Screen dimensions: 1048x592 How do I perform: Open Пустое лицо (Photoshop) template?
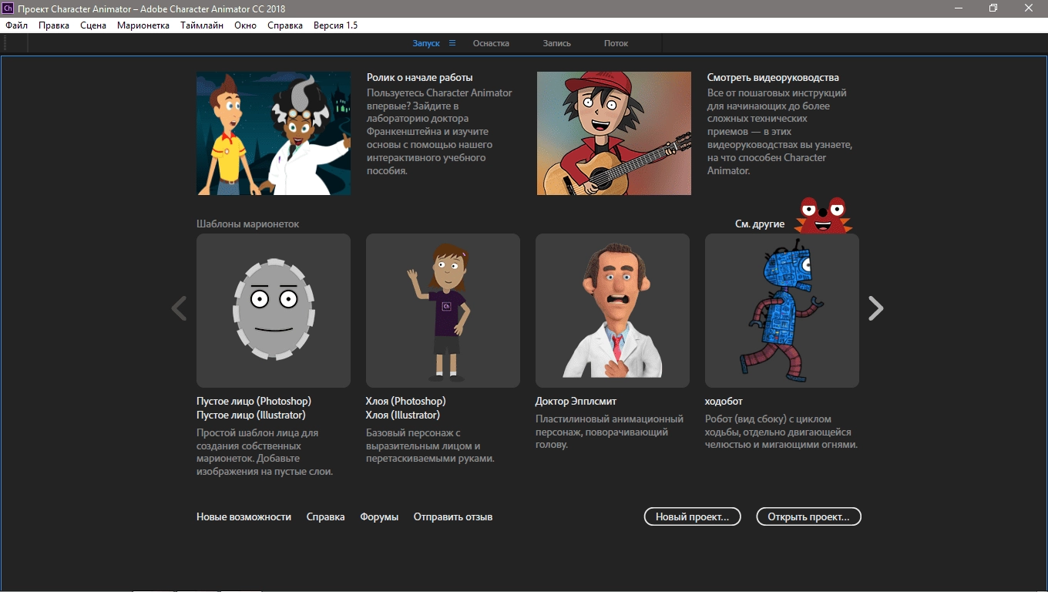(x=254, y=401)
